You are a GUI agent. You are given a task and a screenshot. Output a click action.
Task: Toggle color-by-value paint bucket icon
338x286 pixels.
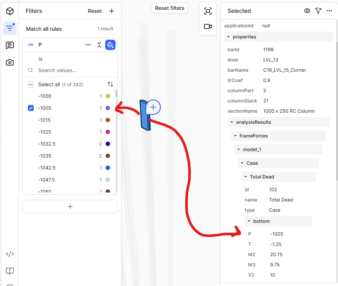click(110, 44)
